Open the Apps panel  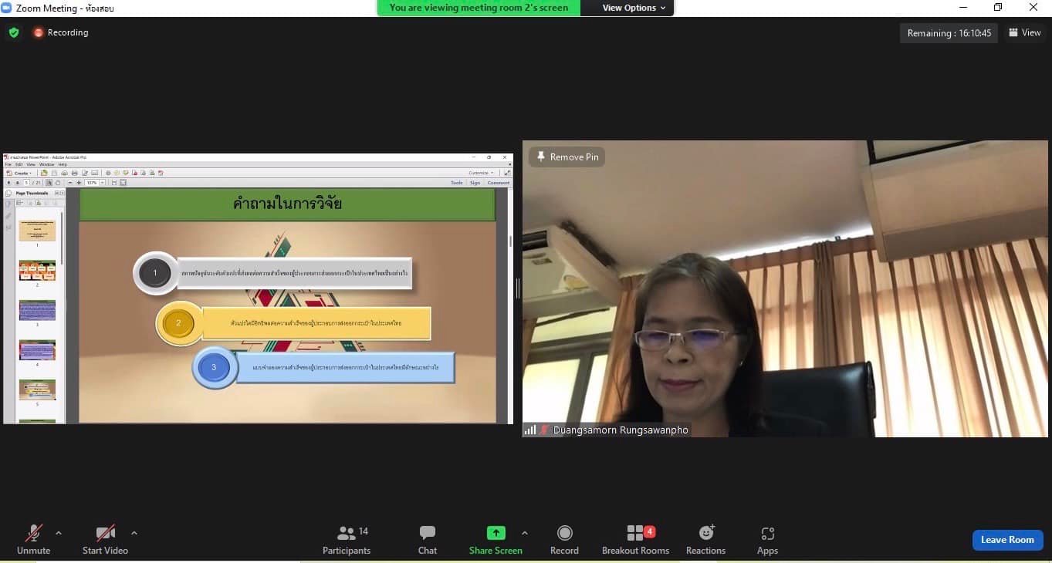[x=767, y=540]
